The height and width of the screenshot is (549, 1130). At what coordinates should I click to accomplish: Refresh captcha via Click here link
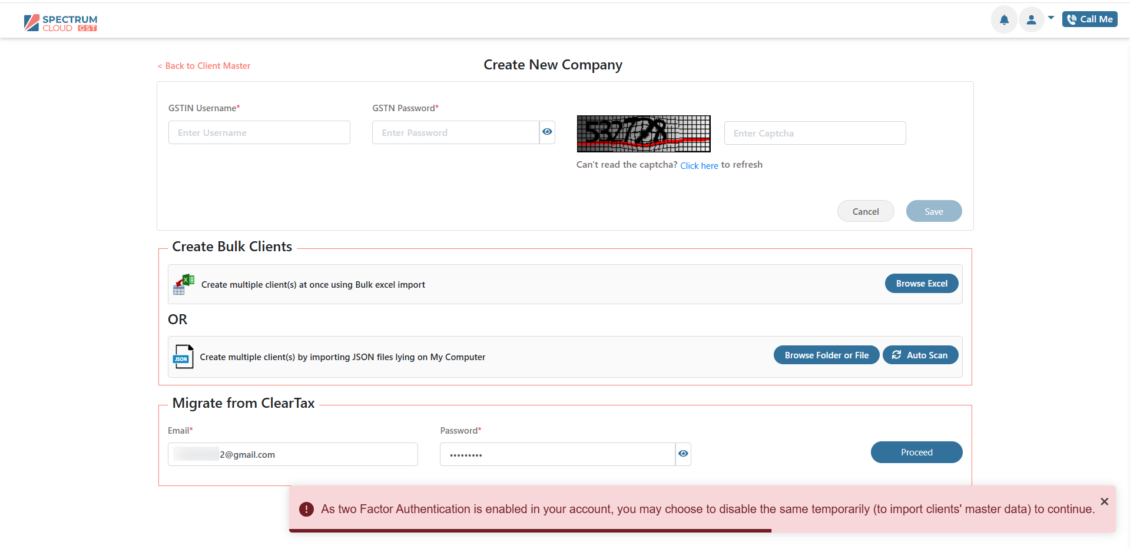click(x=699, y=166)
